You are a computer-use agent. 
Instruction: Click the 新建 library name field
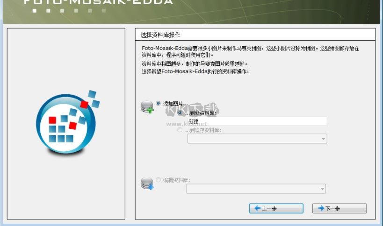(x=257, y=121)
